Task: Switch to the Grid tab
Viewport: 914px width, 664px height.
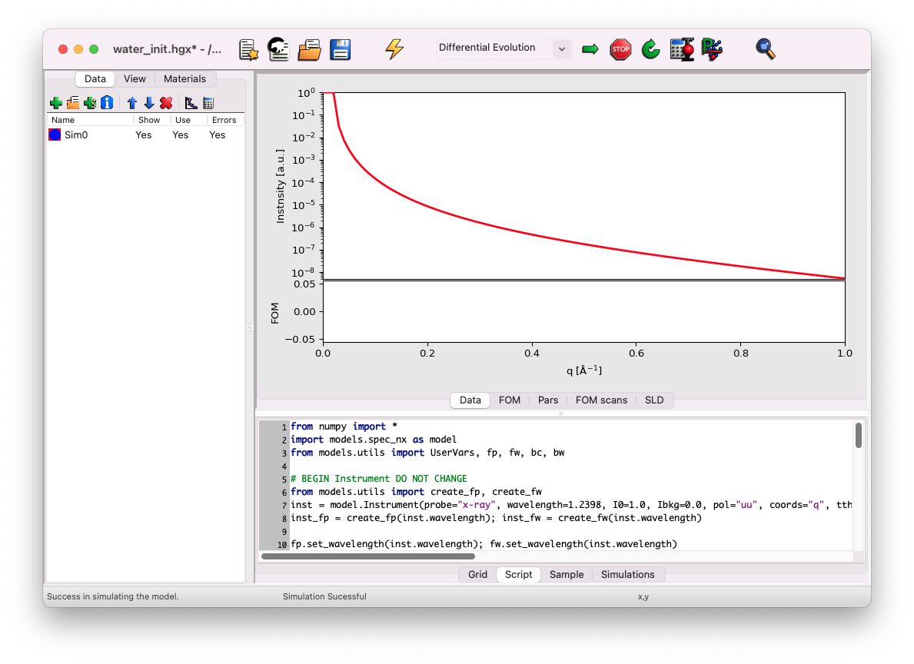Action: point(477,574)
